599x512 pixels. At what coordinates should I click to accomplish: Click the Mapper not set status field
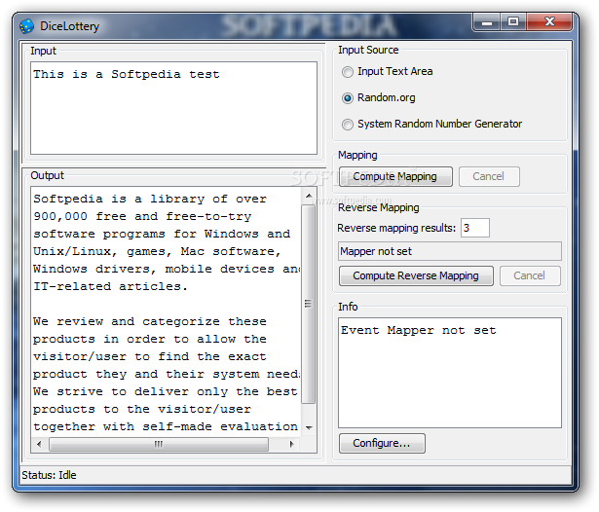pyautogui.click(x=450, y=251)
